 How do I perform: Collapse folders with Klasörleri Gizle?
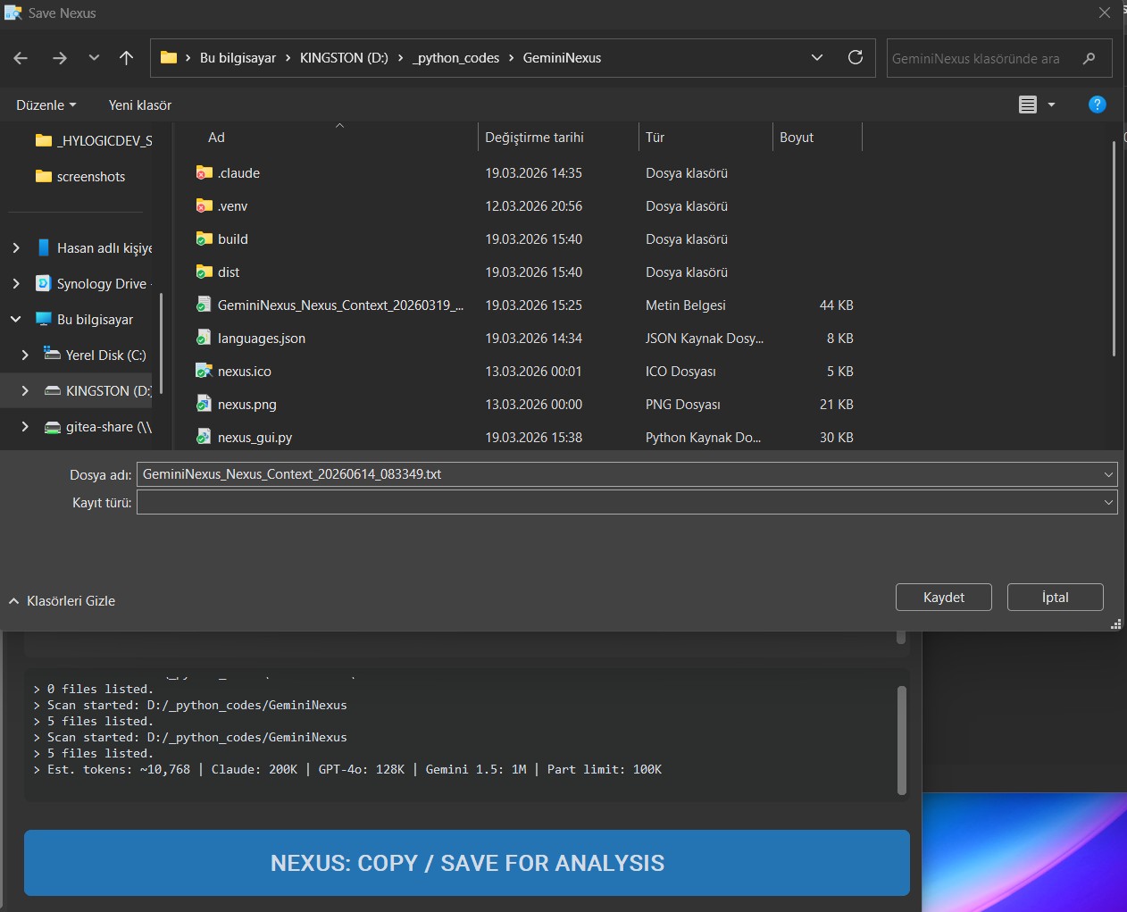coord(63,601)
